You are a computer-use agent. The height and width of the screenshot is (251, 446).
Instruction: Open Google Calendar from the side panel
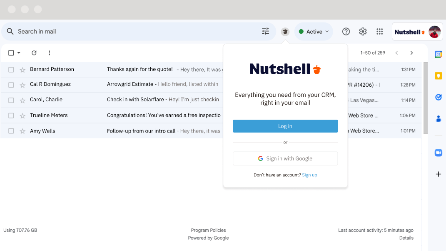[x=438, y=54]
